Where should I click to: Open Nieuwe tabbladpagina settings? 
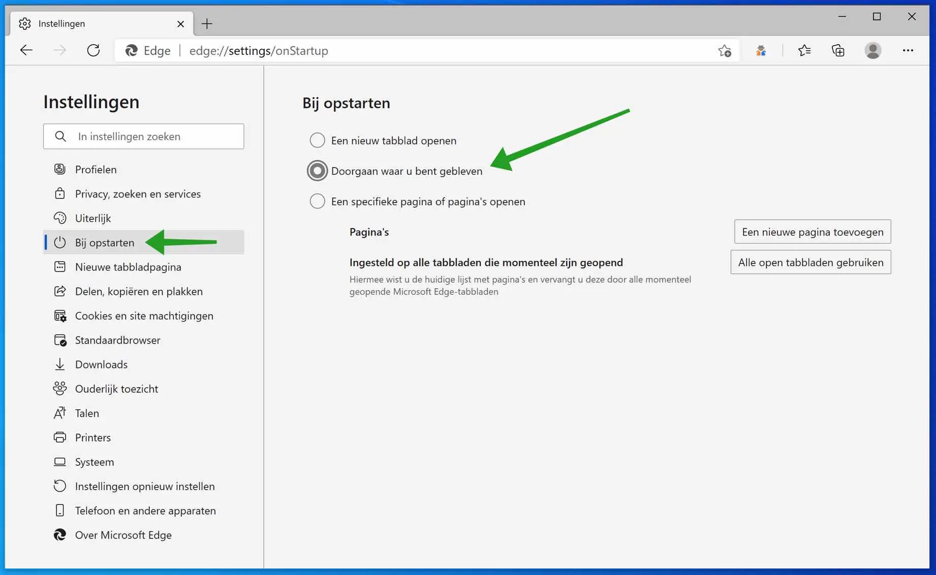click(x=144, y=266)
